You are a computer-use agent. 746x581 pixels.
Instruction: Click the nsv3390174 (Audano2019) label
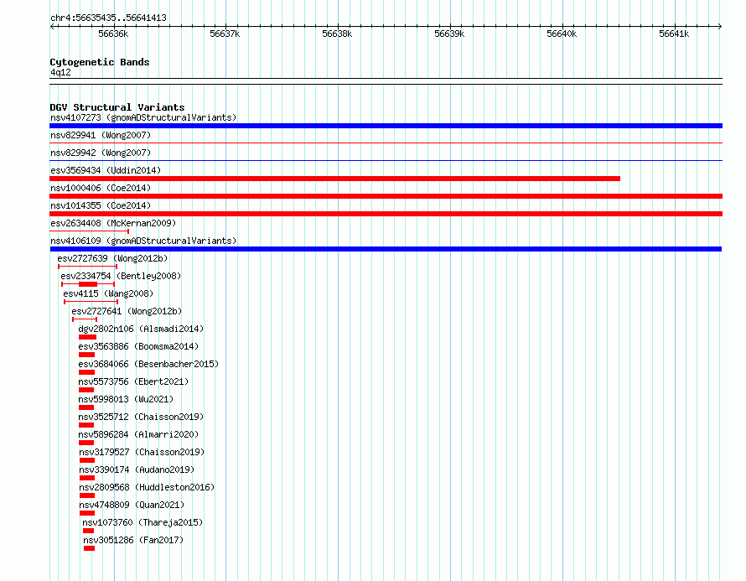[x=137, y=469]
